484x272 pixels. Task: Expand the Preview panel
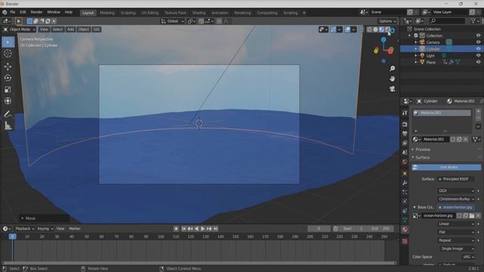click(422, 150)
